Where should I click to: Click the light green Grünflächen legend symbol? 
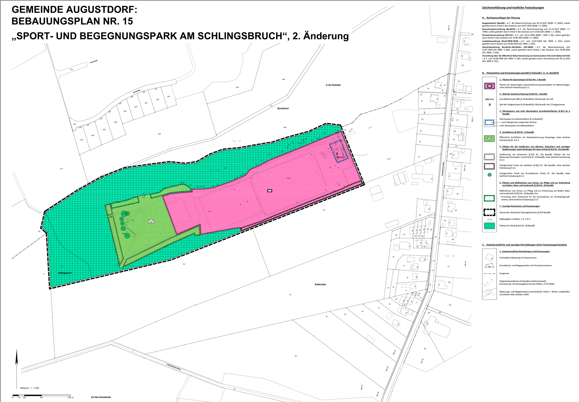click(489, 139)
